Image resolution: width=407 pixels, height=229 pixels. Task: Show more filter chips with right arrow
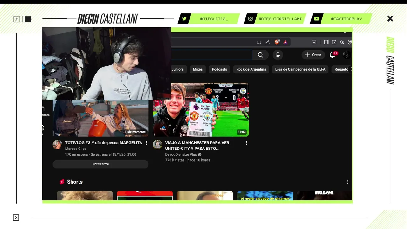point(351,69)
